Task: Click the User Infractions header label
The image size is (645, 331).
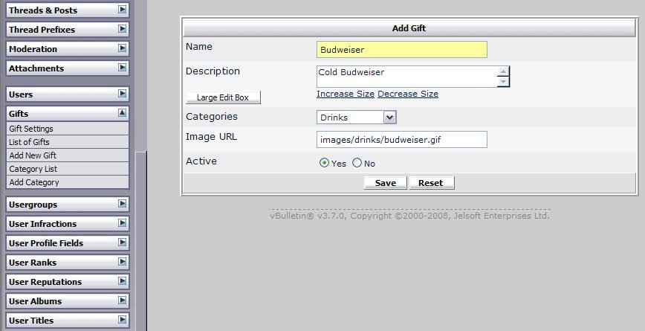Action: [x=43, y=224]
